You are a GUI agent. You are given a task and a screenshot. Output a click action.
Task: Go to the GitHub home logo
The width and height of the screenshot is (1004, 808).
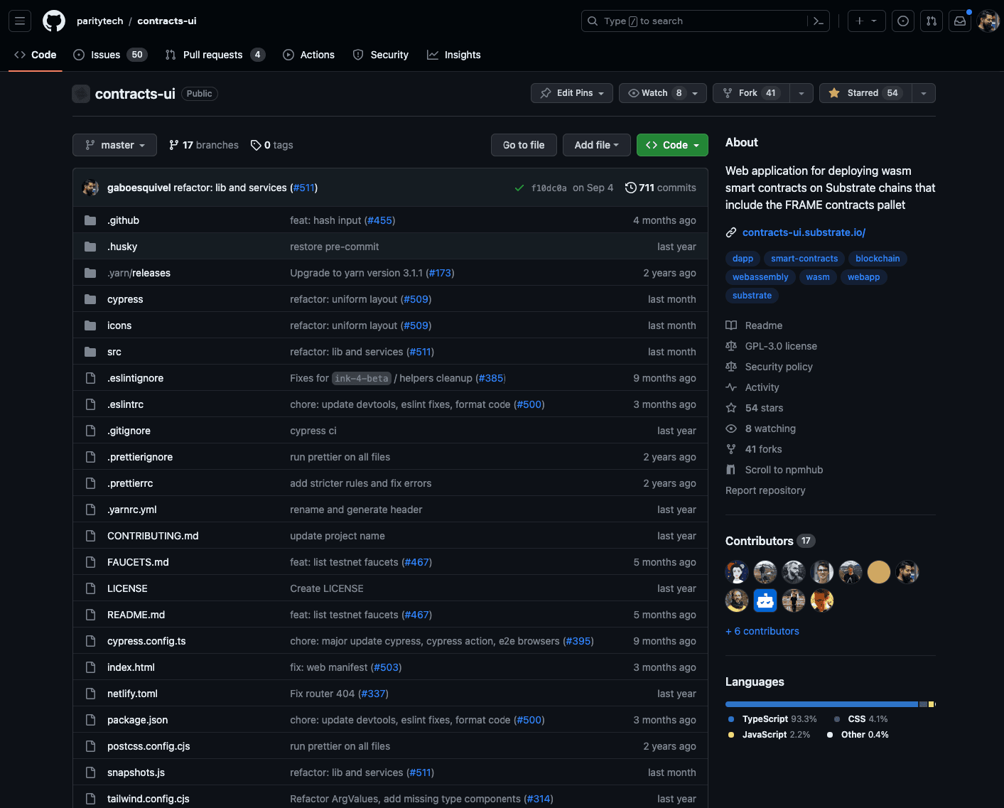[x=54, y=21]
